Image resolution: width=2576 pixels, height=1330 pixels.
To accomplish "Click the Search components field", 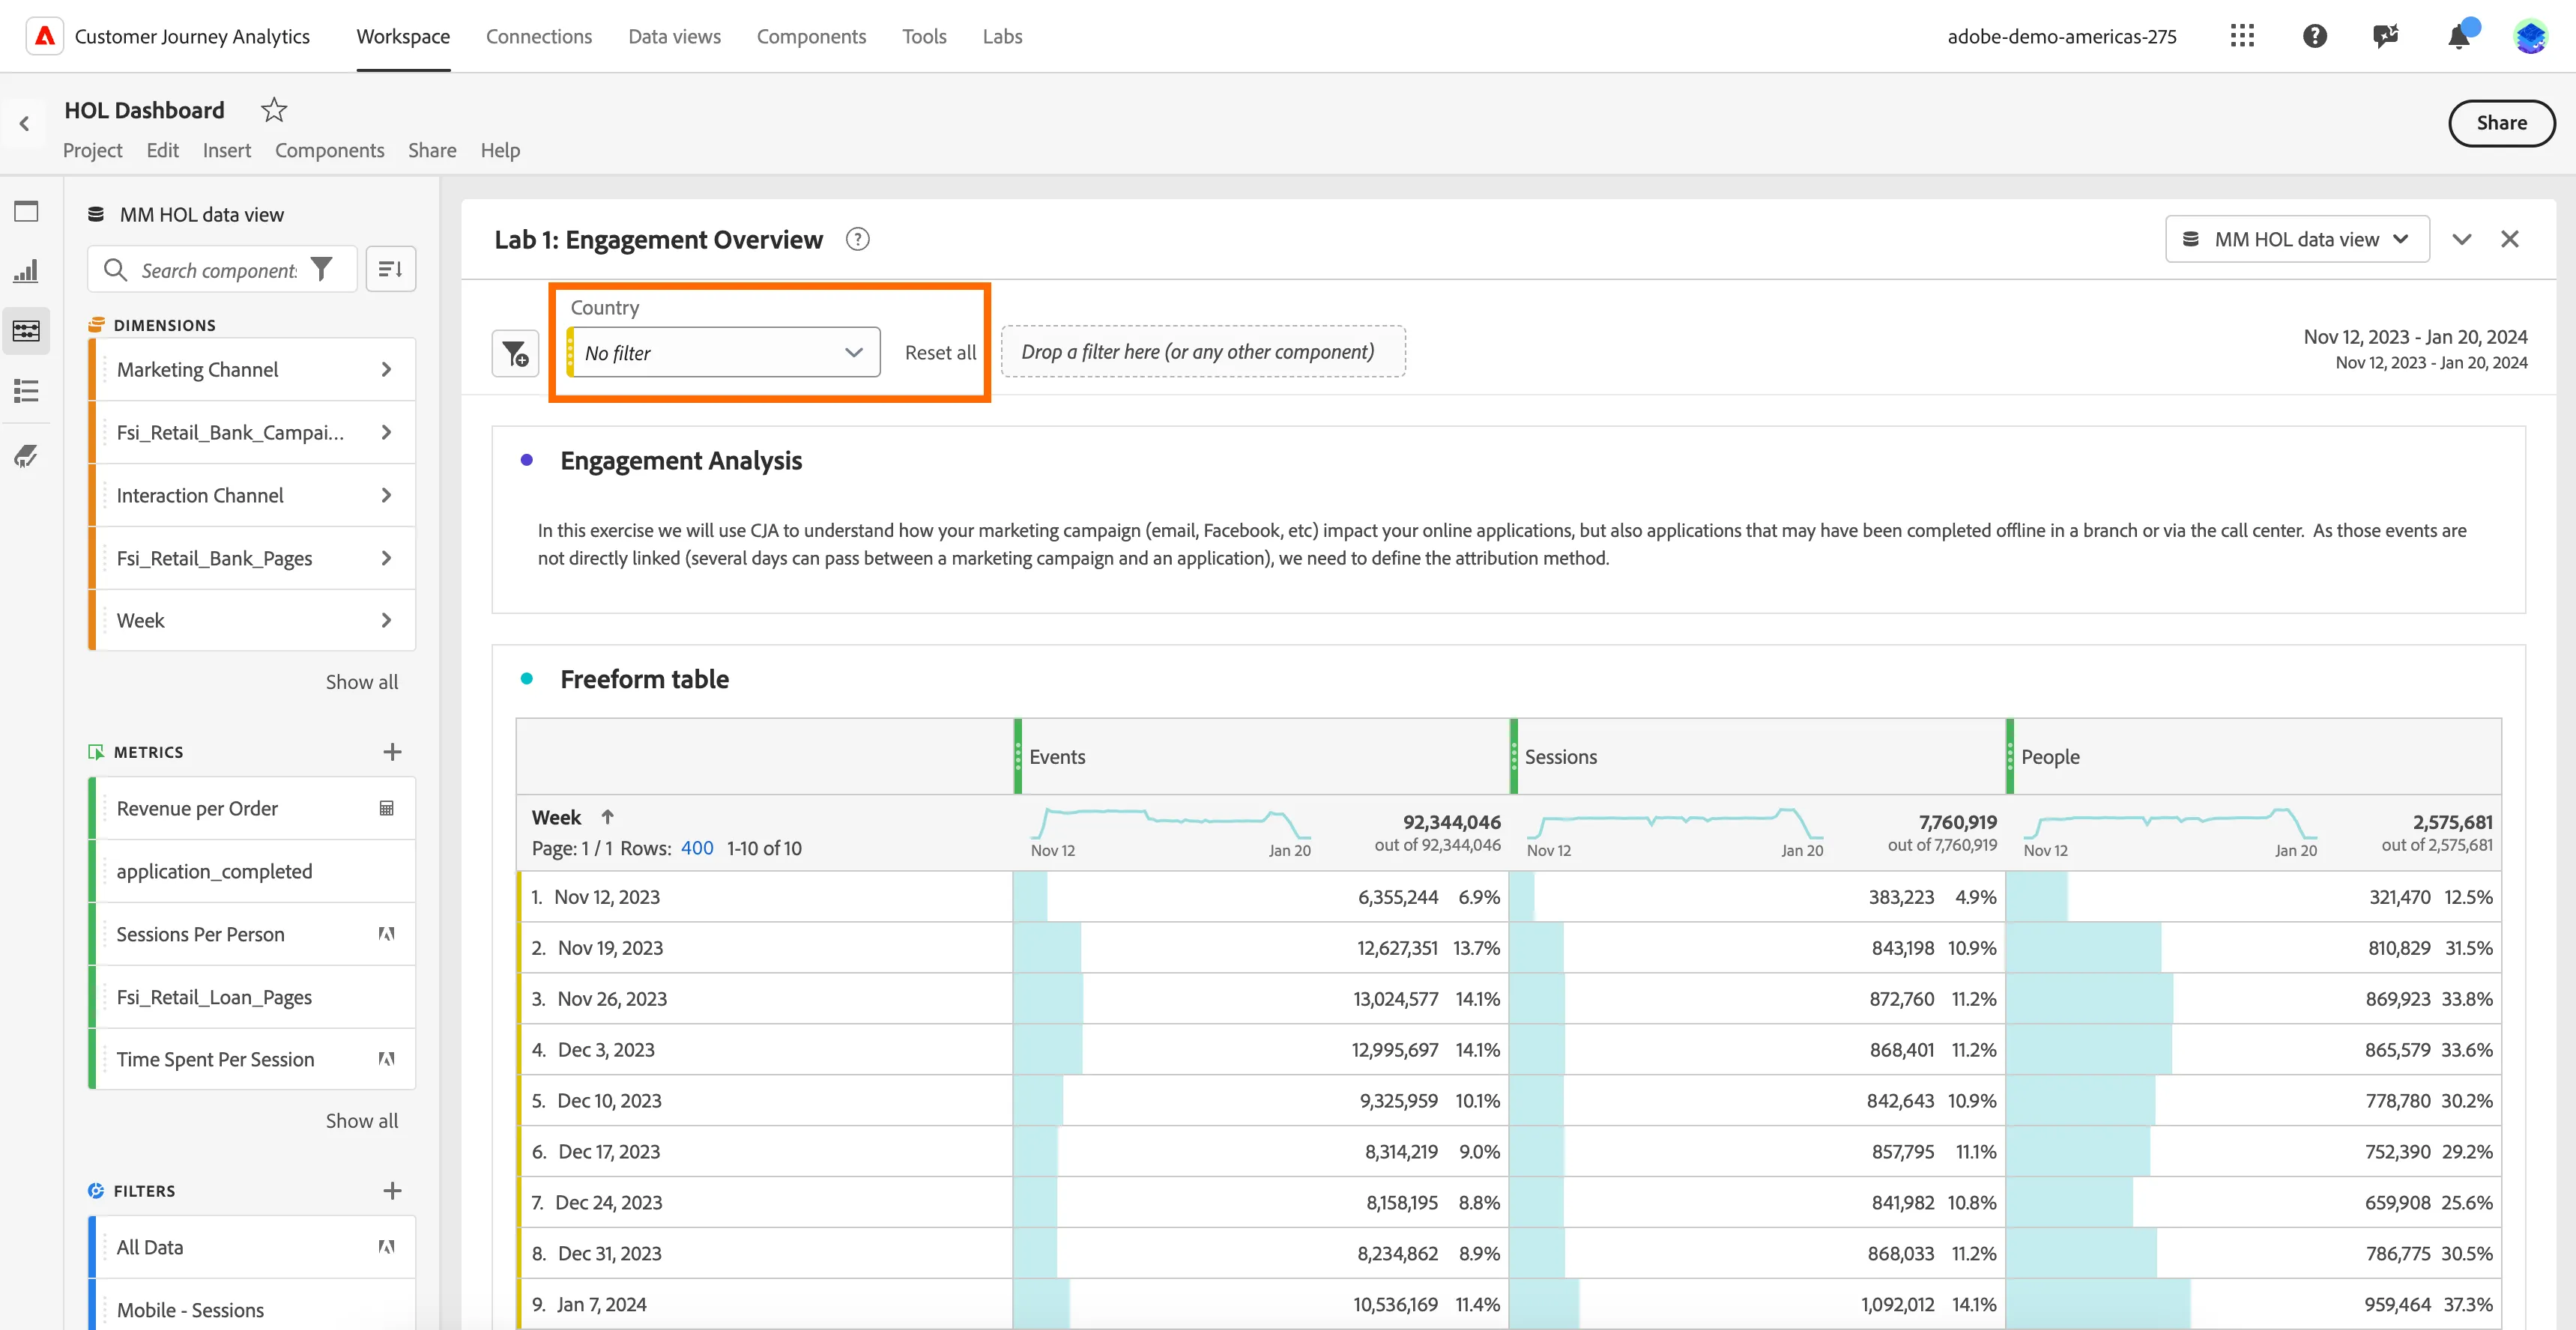I will (222, 270).
